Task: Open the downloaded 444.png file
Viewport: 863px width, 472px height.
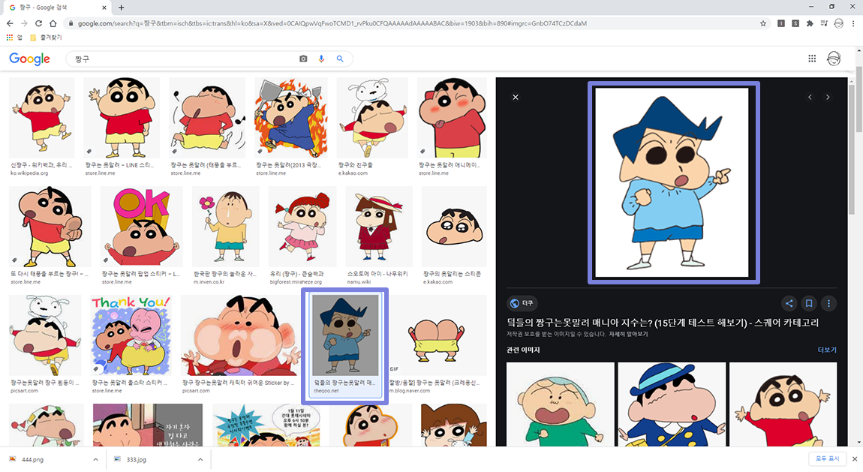Action: (x=34, y=459)
